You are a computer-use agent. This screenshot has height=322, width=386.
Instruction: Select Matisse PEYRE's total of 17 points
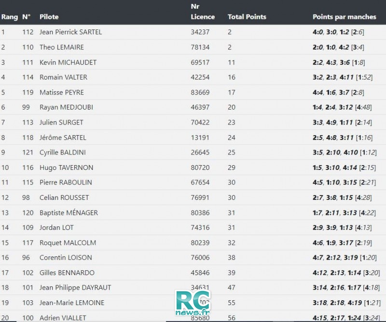(x=232, y=92)
